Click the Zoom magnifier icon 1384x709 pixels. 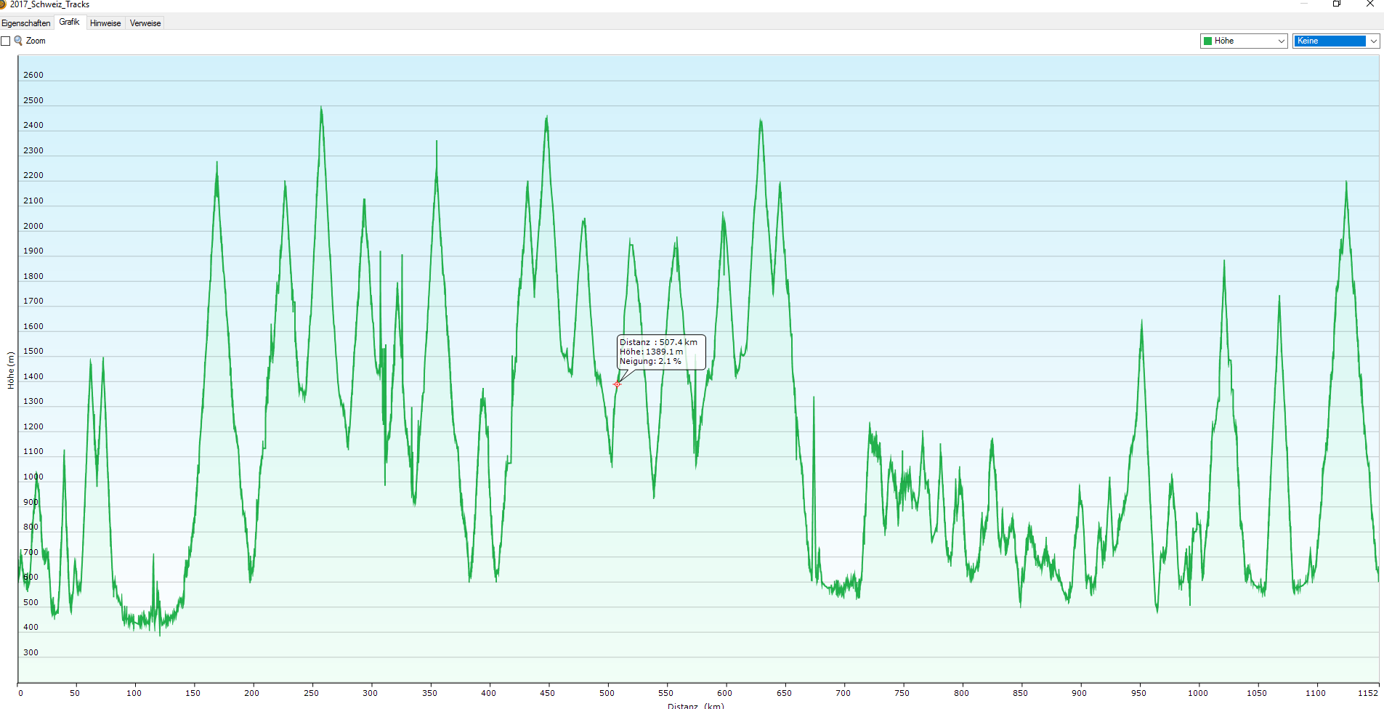tap(18, 41)
